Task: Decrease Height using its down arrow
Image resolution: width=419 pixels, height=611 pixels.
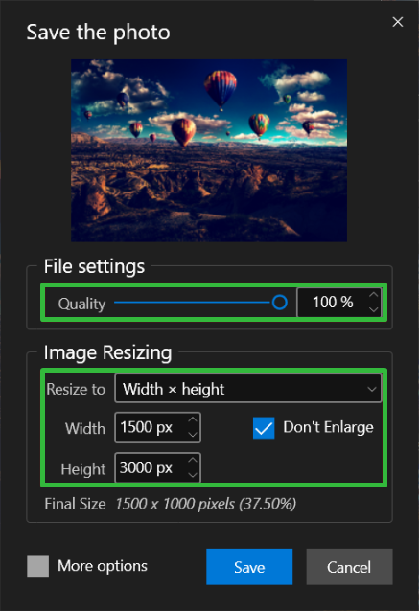Action: tap(193, 475)
